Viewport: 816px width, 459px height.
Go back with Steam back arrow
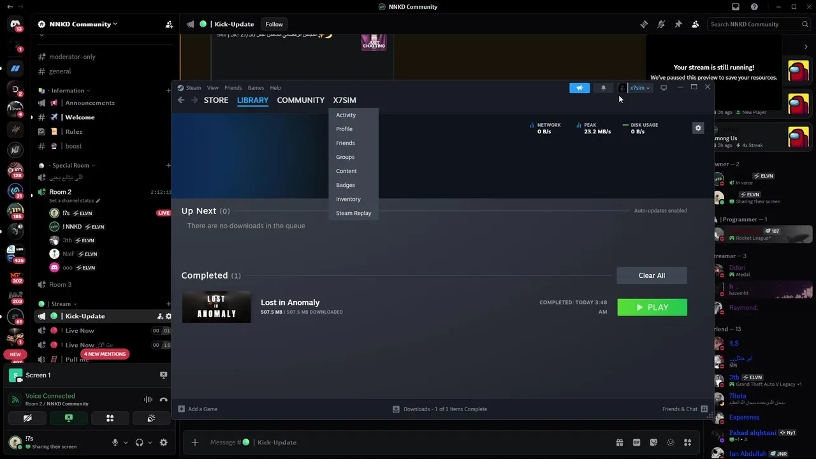tap(181, 100)
